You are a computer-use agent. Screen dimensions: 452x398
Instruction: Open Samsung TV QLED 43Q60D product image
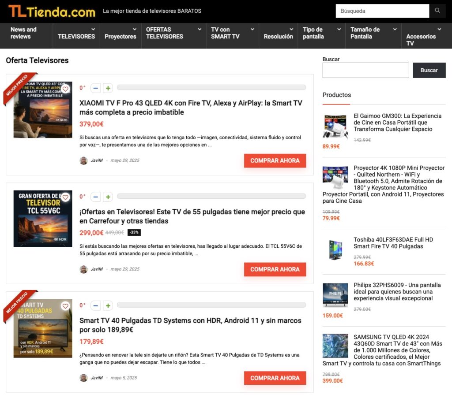click(335, 346)
